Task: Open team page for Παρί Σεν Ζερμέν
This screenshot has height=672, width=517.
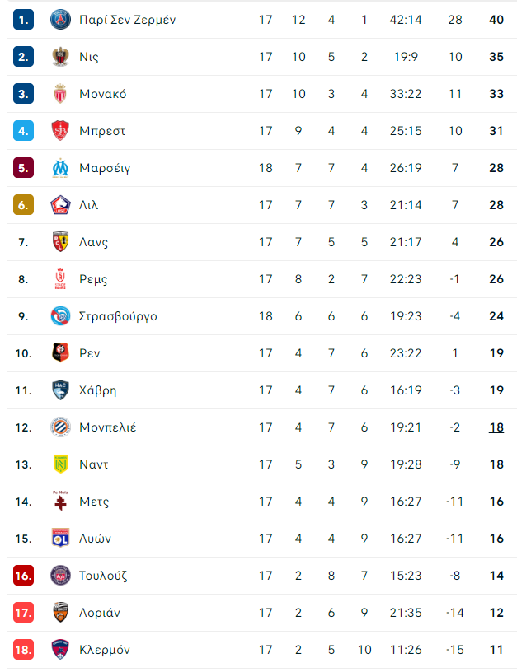Action: point(128,20)
